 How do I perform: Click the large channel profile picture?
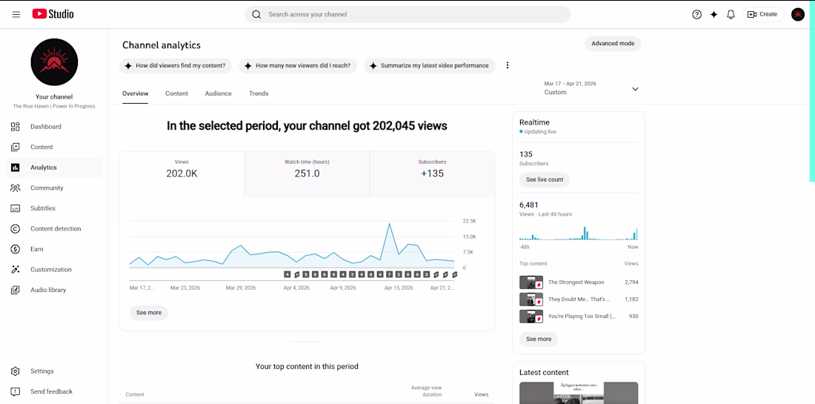coord(55,62)
